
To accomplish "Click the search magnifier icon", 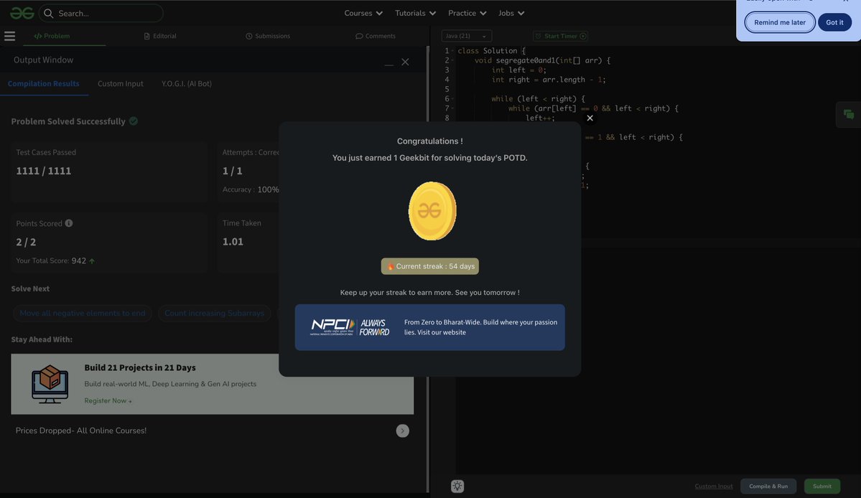I will pos(48,13).
